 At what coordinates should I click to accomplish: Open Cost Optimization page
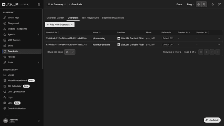pyautogui.click(x=22, y=92)
